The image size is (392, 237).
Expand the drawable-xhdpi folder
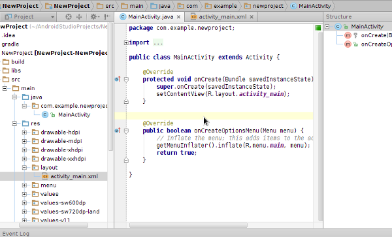pyautogui.click(x=25, y=150)
